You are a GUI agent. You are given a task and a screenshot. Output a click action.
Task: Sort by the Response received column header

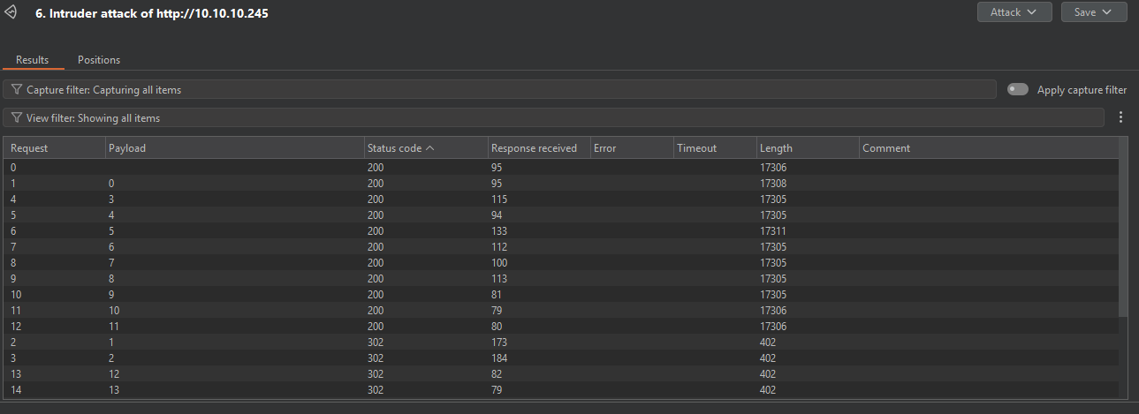tap(538, 148)
